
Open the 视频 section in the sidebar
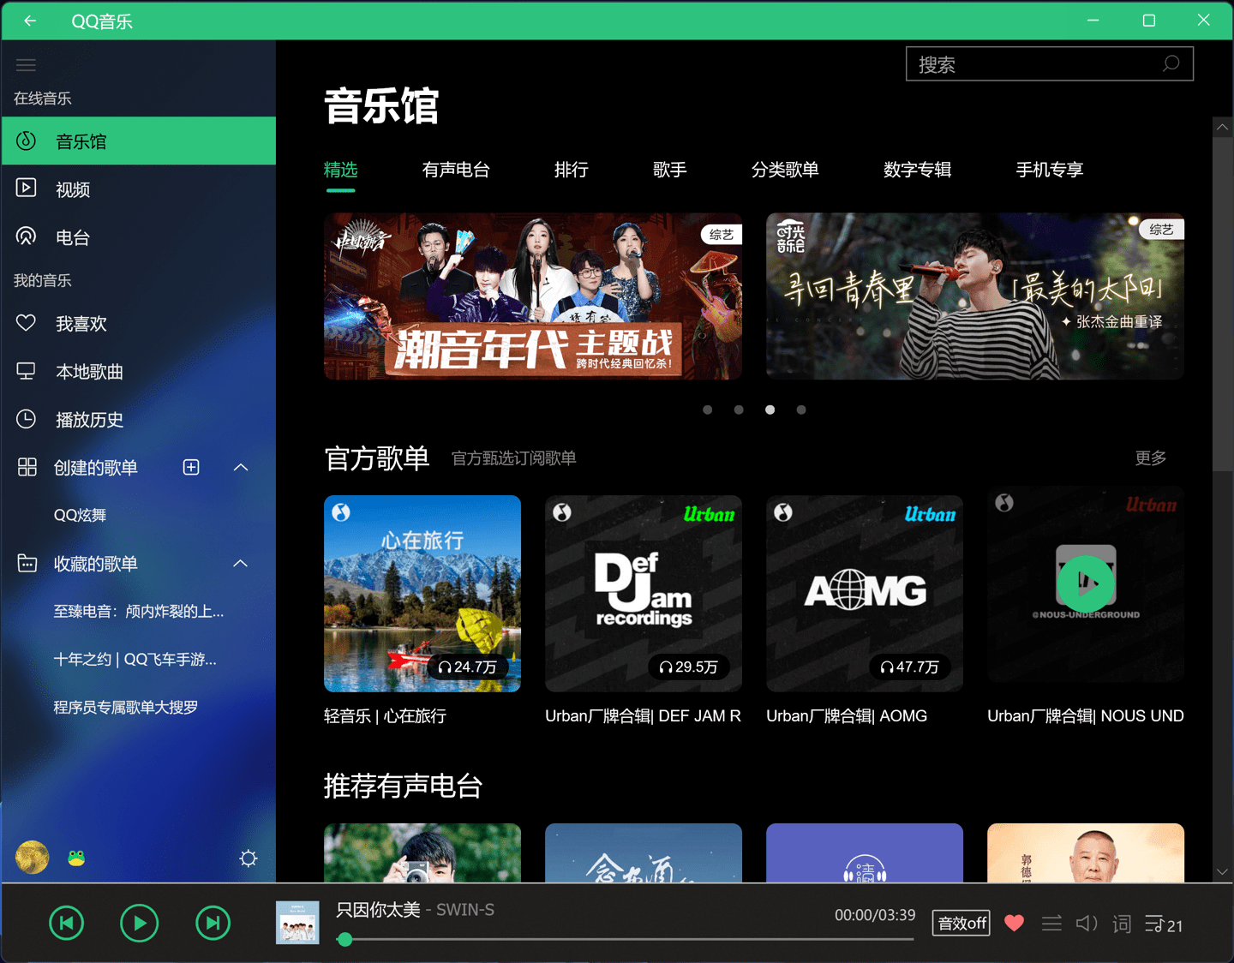click(x=73, y=189)
